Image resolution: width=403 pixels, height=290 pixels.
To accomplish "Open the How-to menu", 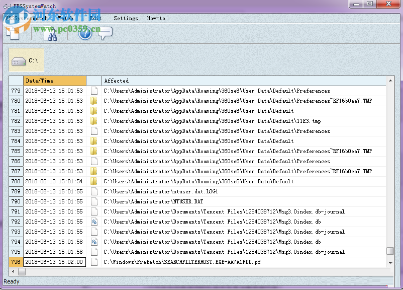I will 156,18.
